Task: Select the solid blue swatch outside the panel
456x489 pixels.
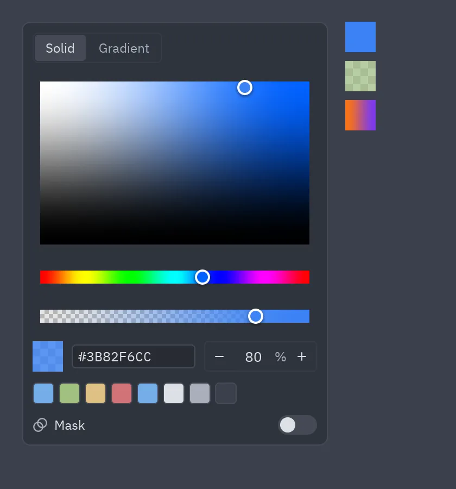Action: (360, 37)
